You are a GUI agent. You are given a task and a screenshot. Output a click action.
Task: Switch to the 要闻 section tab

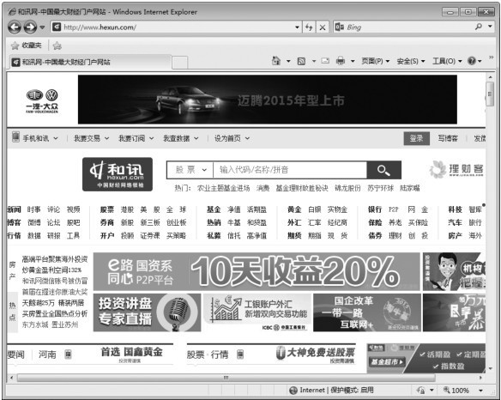click(x=15, y=355)
